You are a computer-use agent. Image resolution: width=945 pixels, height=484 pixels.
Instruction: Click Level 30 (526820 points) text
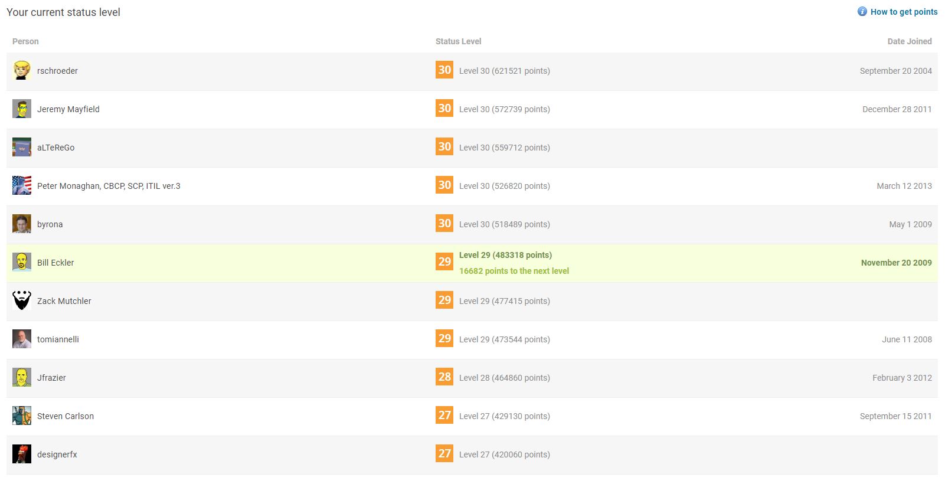point(505,186)
